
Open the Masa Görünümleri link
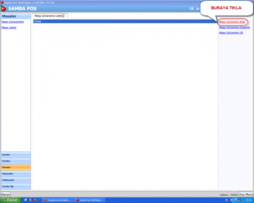tap(13, 22)
